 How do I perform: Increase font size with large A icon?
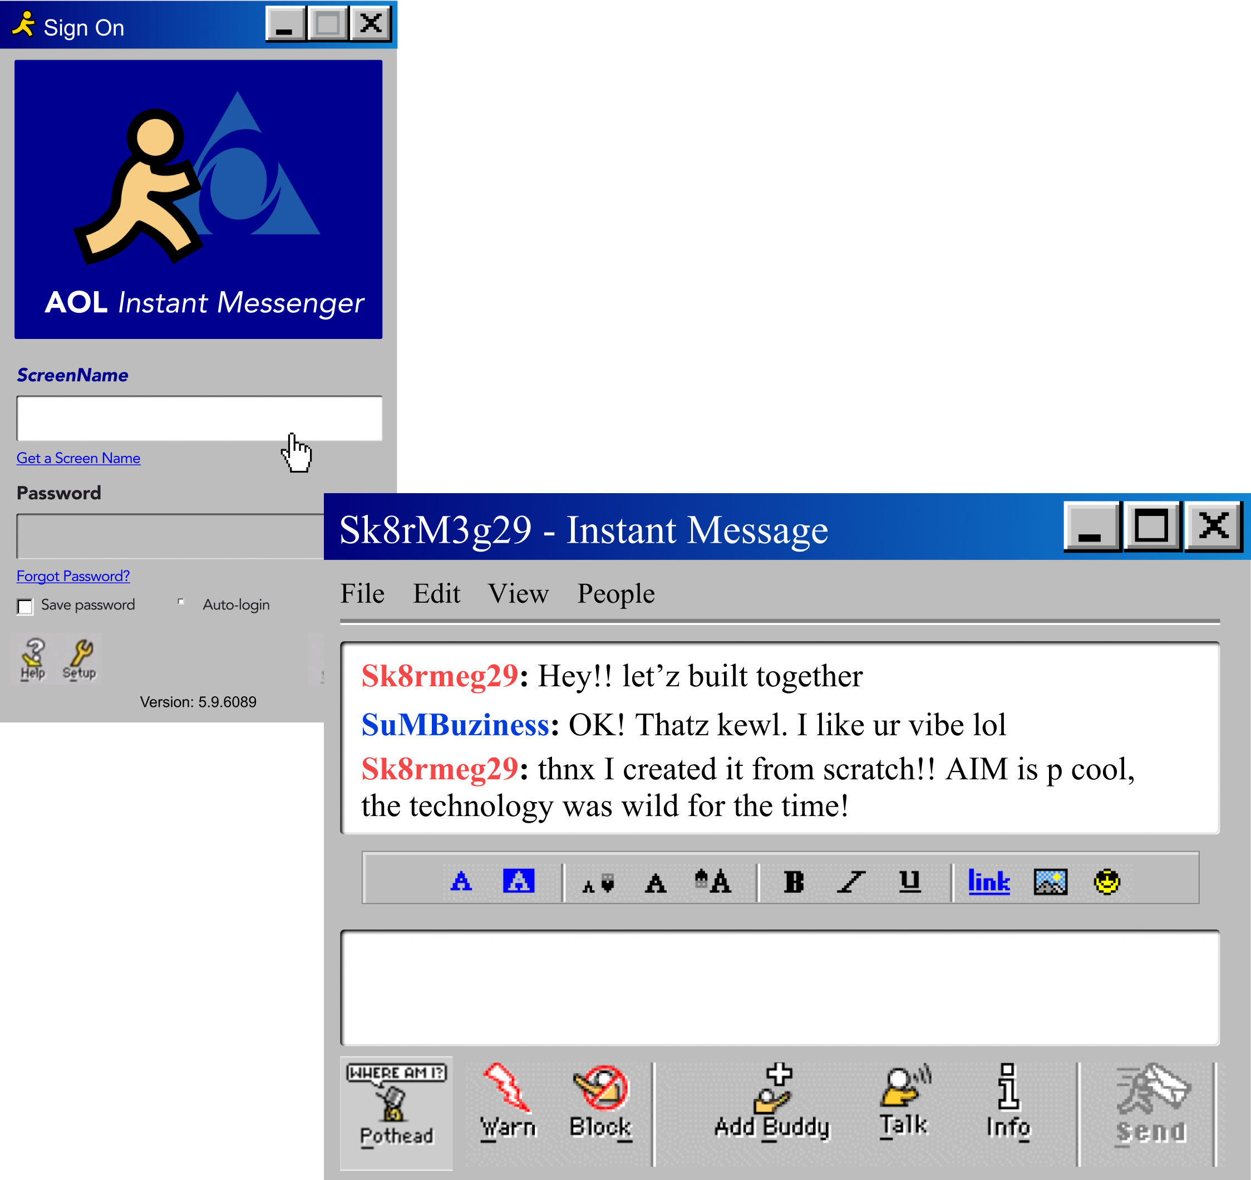pyautogui.click(x=713, y=881)
